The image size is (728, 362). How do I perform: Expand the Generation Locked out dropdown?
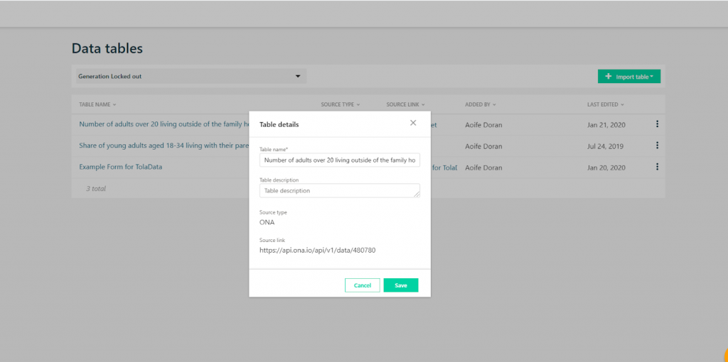[191, 76]
